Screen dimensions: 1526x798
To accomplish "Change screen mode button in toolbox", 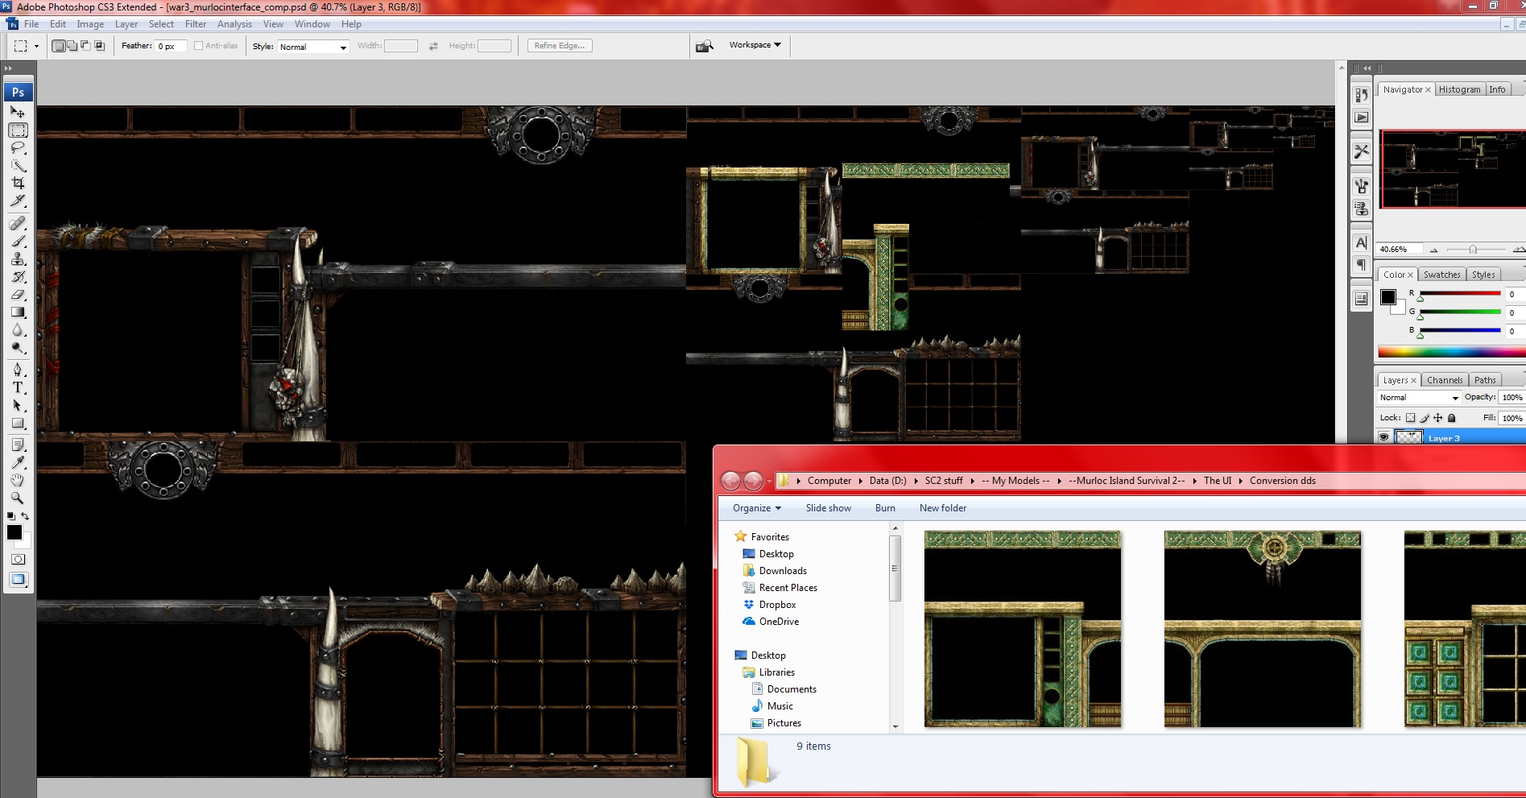I will (x=18, y=580).
